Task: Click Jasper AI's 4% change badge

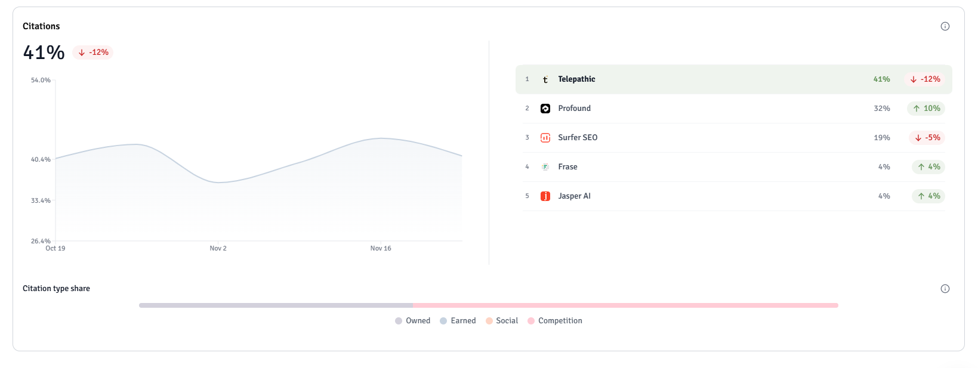Action: (928, 196)
